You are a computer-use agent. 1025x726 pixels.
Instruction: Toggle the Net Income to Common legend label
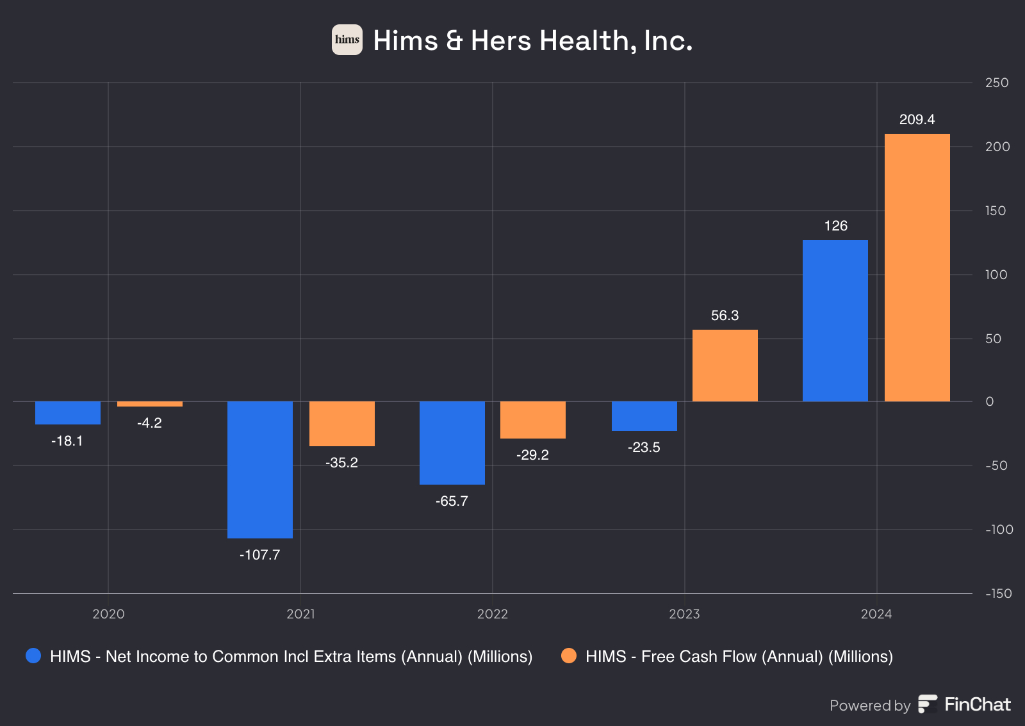291,656
